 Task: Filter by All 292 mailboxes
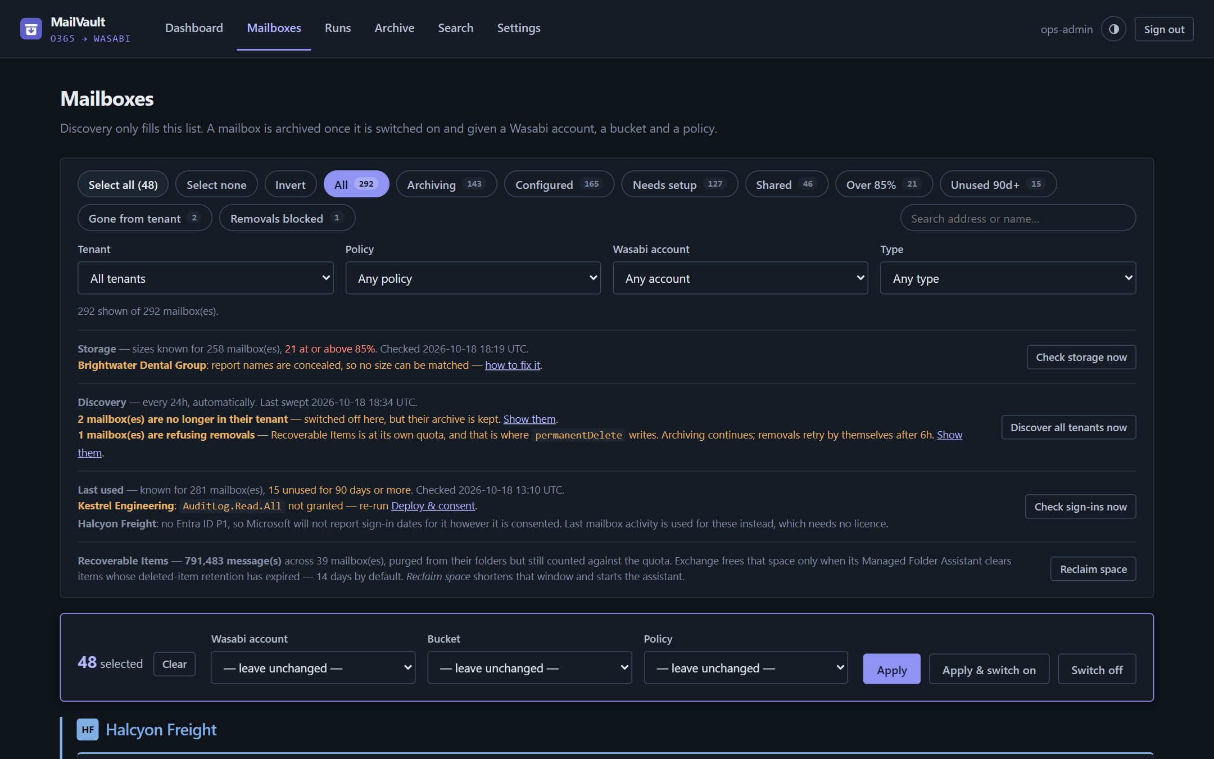pos(356,184)
